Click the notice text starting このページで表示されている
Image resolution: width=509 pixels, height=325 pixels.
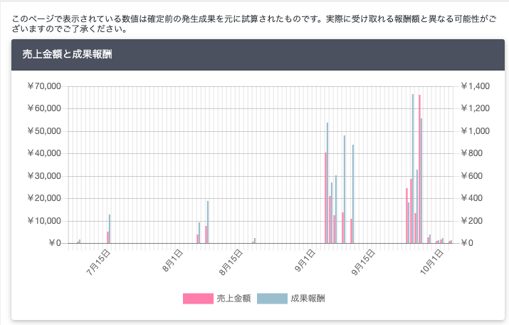tap(254, 24)
